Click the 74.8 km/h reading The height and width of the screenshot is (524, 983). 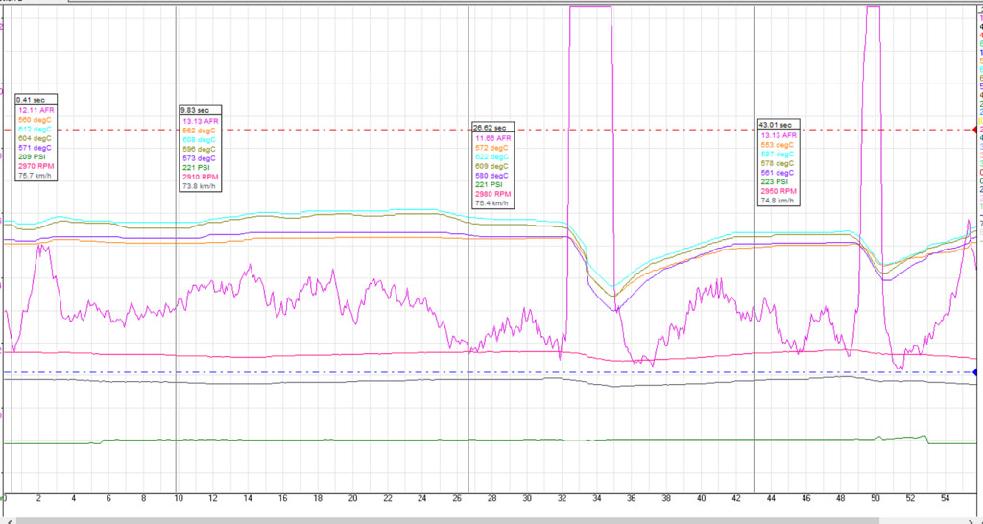click(777, 202)
